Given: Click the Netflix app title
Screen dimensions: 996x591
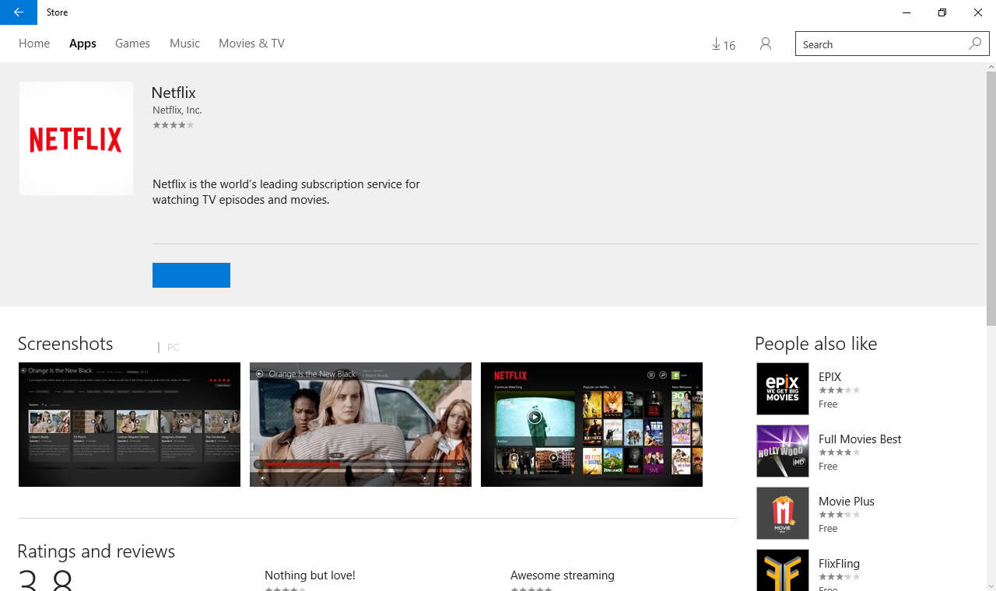Looking at the screenshot, I should tap(174, 93).
